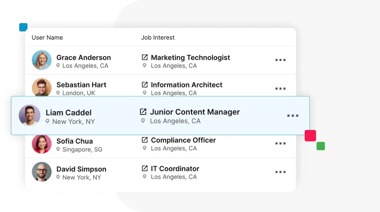
Task: Click location pin next to Singapore, SG
Action: 58,149
